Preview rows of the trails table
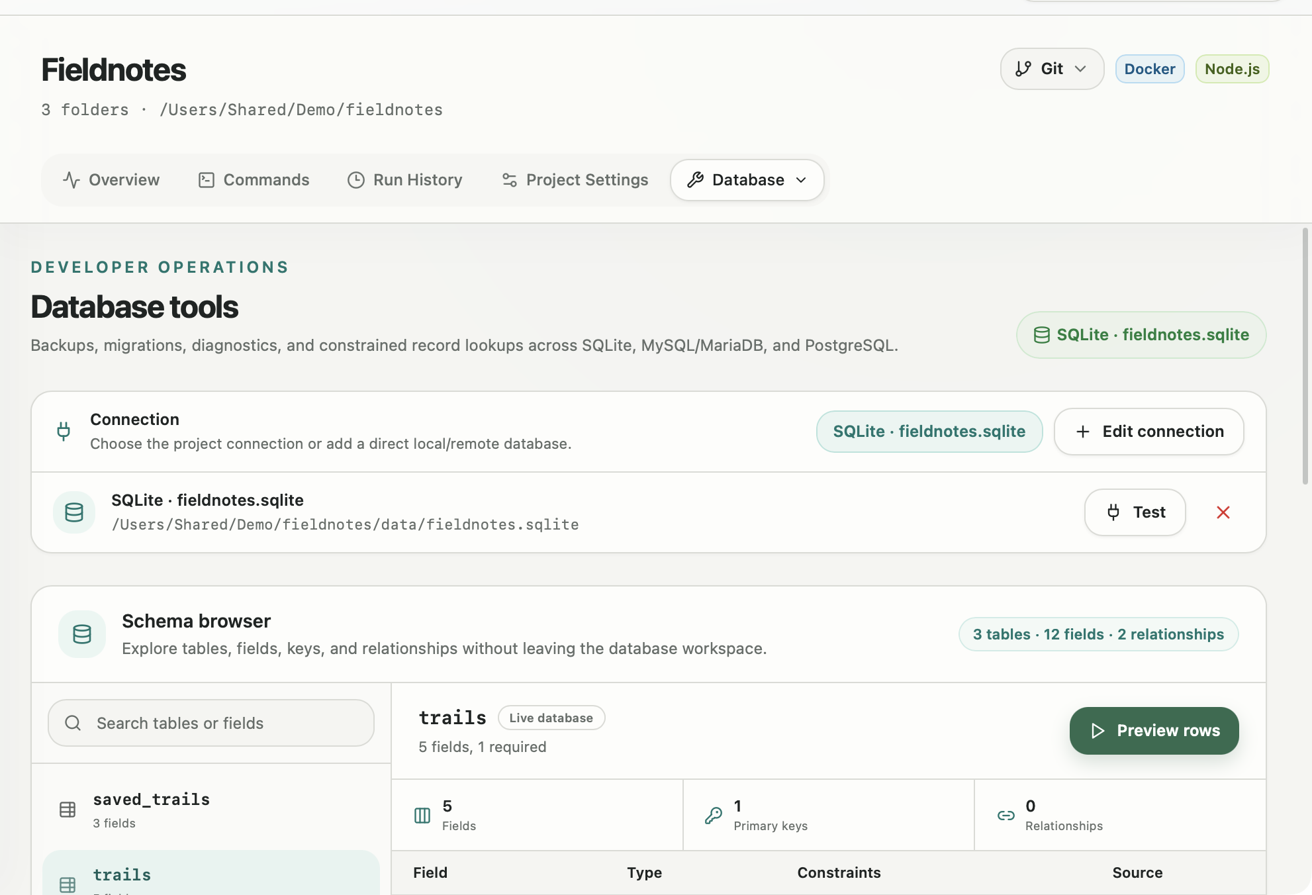1312x895 pixels. click(1154, 731)
